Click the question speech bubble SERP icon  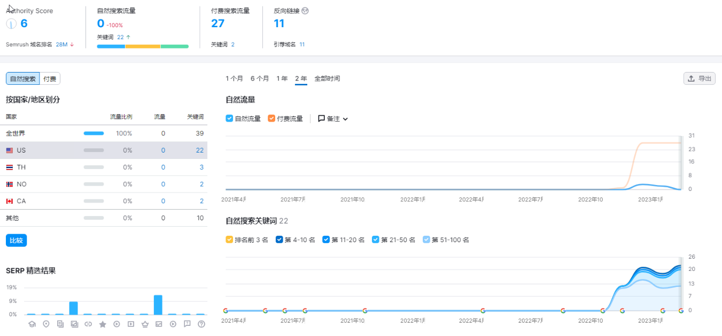(187, 324)
